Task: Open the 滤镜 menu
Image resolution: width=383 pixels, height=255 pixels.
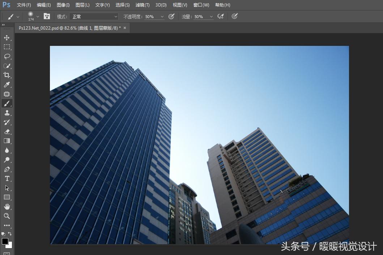Action: (142, 5)
